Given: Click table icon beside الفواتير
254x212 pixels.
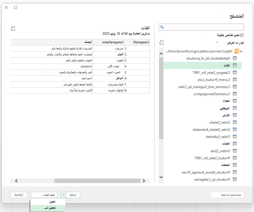Looking at the screenshot, I should [x=235, y=115].
